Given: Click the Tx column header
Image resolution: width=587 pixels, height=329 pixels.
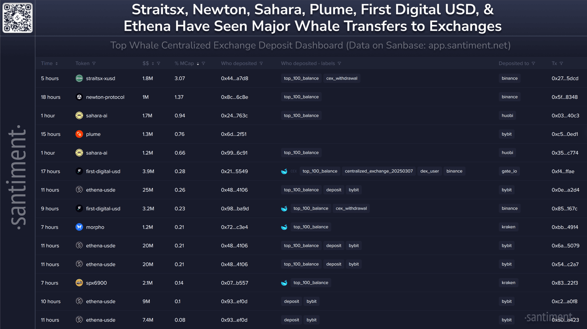Looking at the screenshot, I should 554,63.
